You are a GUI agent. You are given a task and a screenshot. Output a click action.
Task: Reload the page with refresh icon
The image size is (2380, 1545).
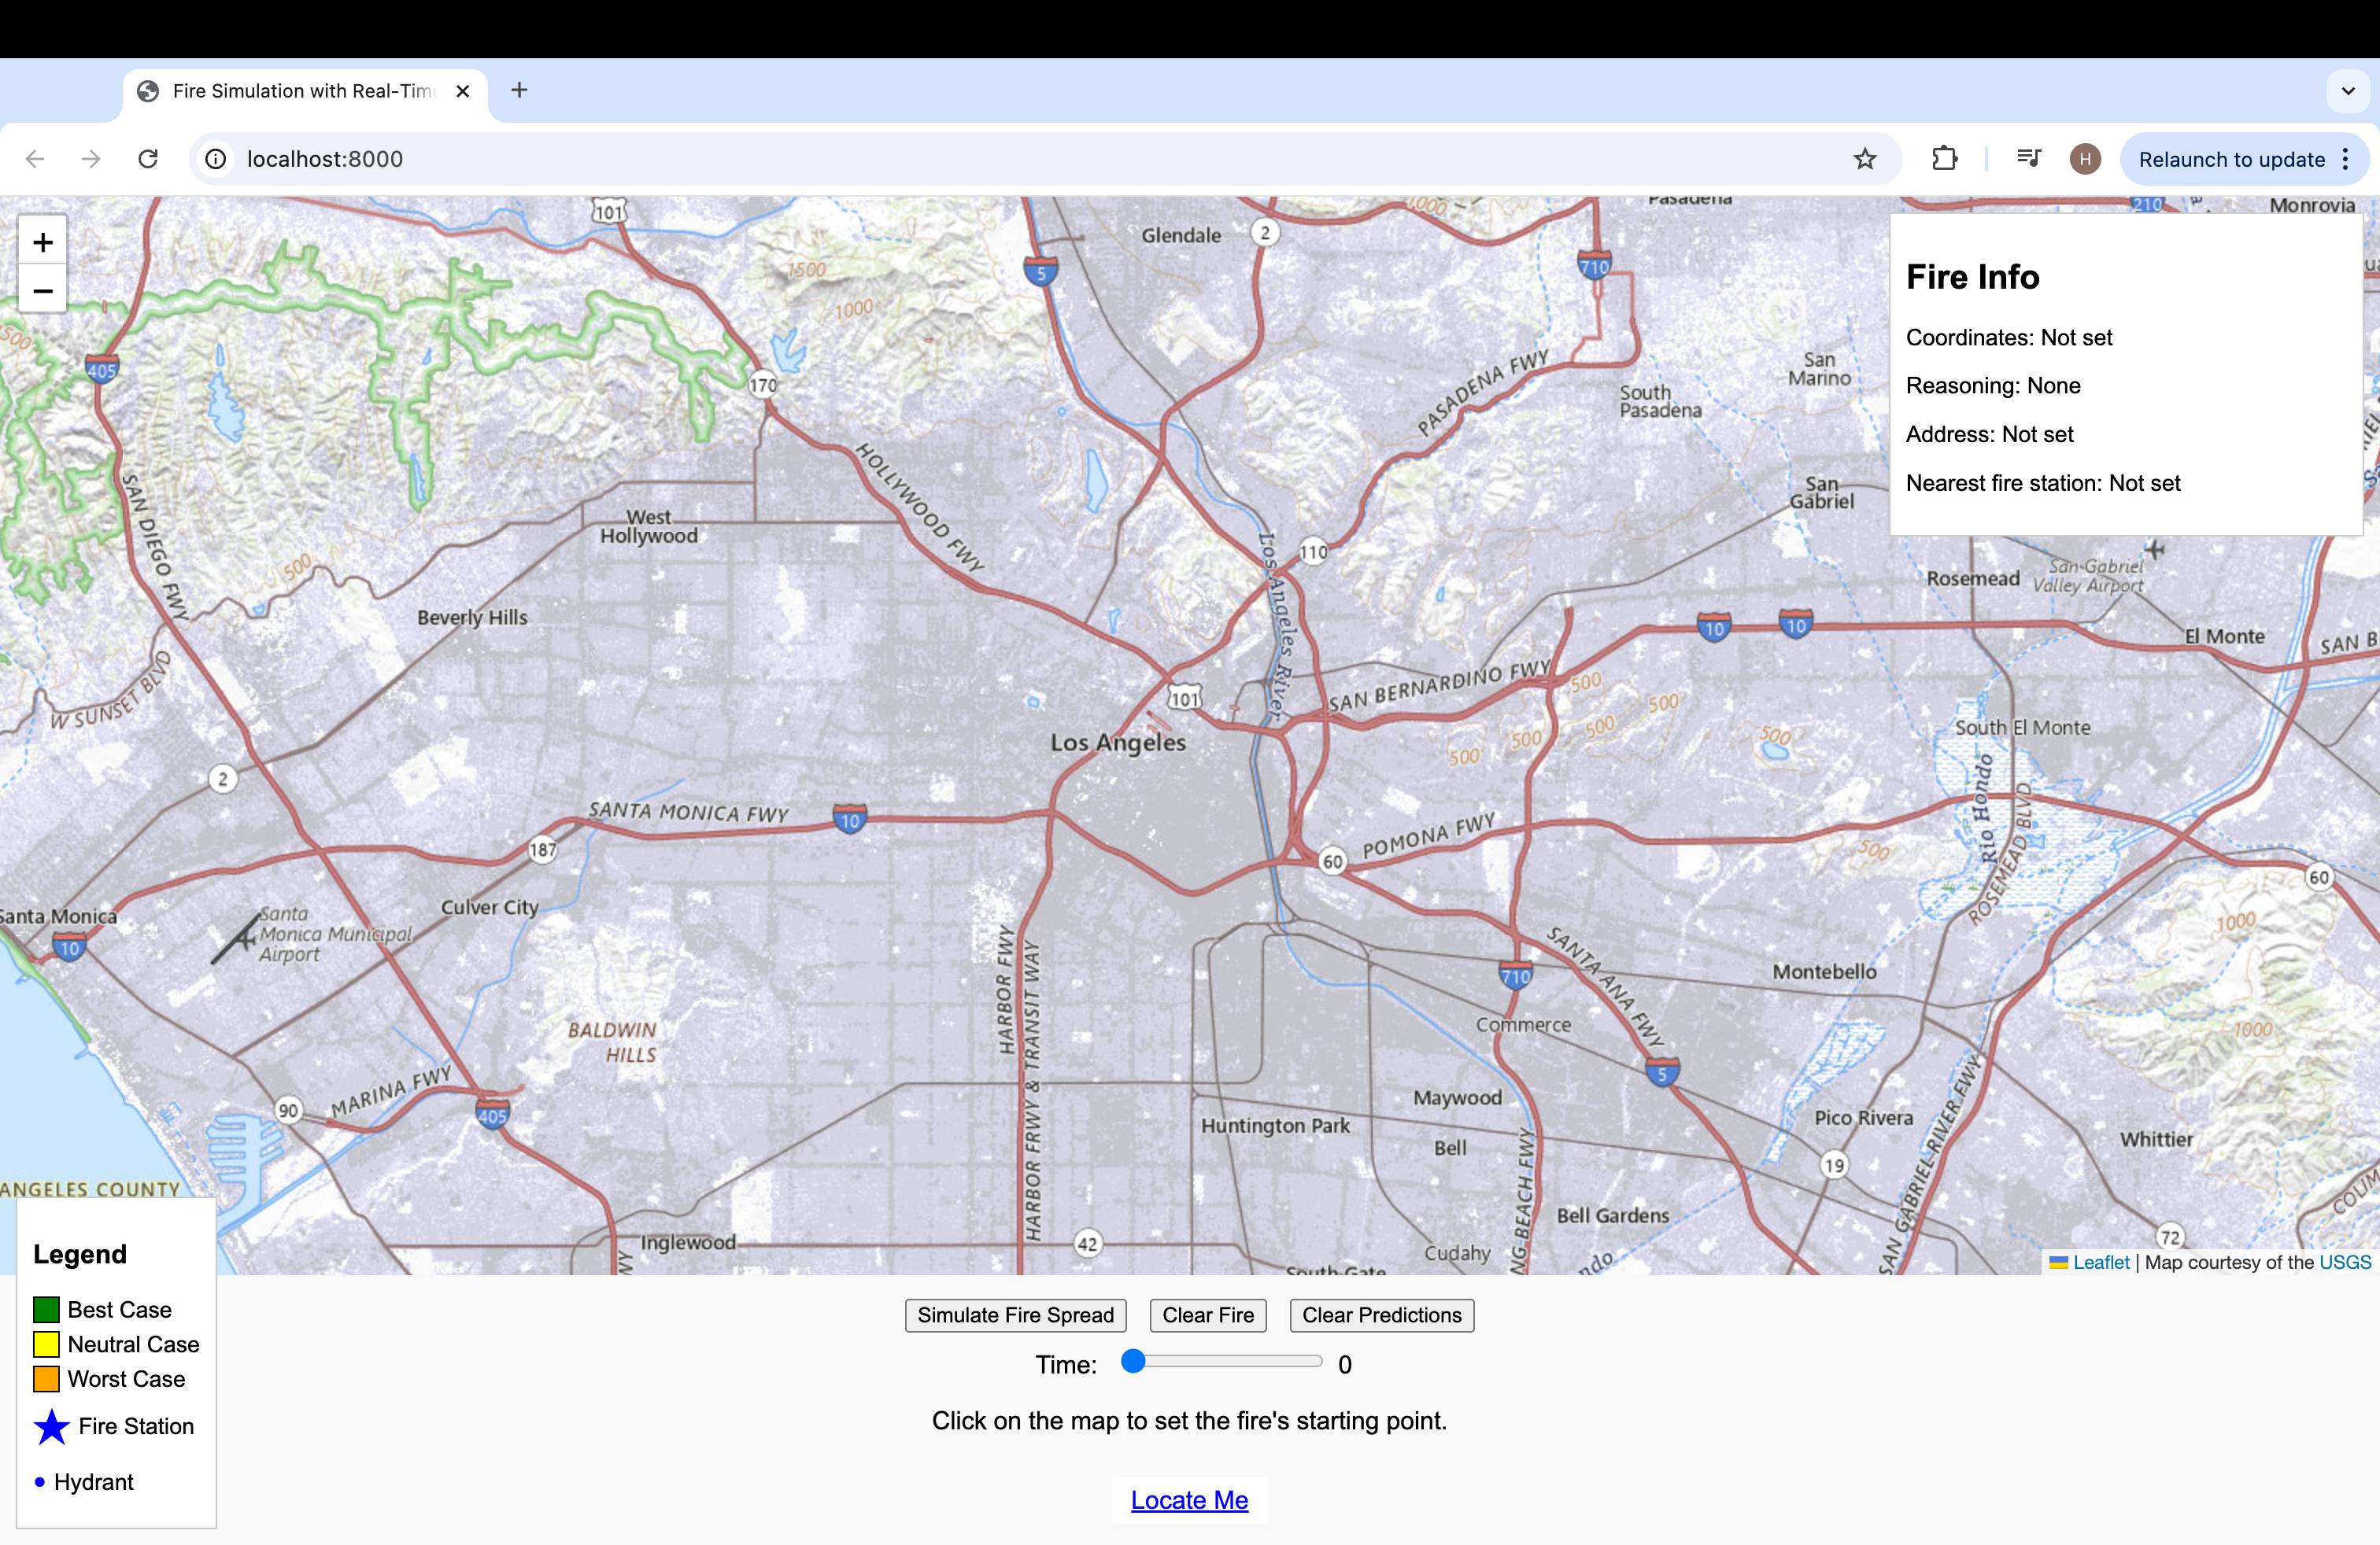coord(148,159)
